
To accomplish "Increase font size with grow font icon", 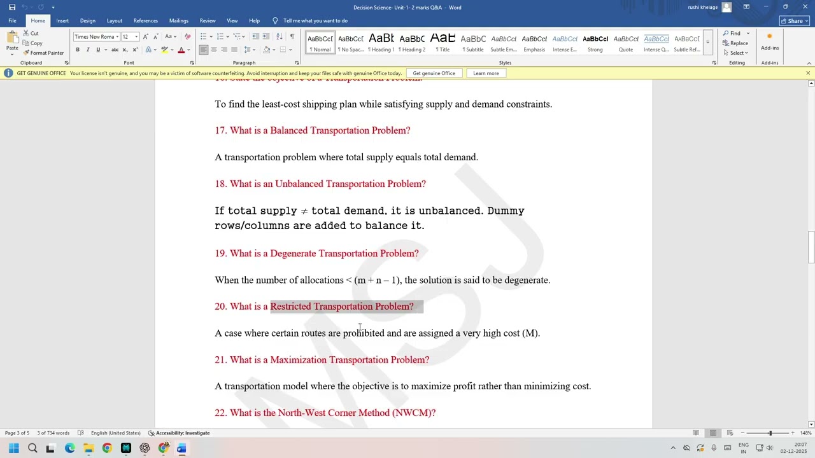I will 145,36.
